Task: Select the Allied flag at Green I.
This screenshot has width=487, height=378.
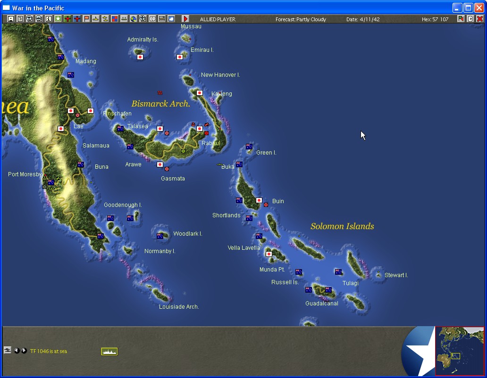Action: (x=249, y=147)
